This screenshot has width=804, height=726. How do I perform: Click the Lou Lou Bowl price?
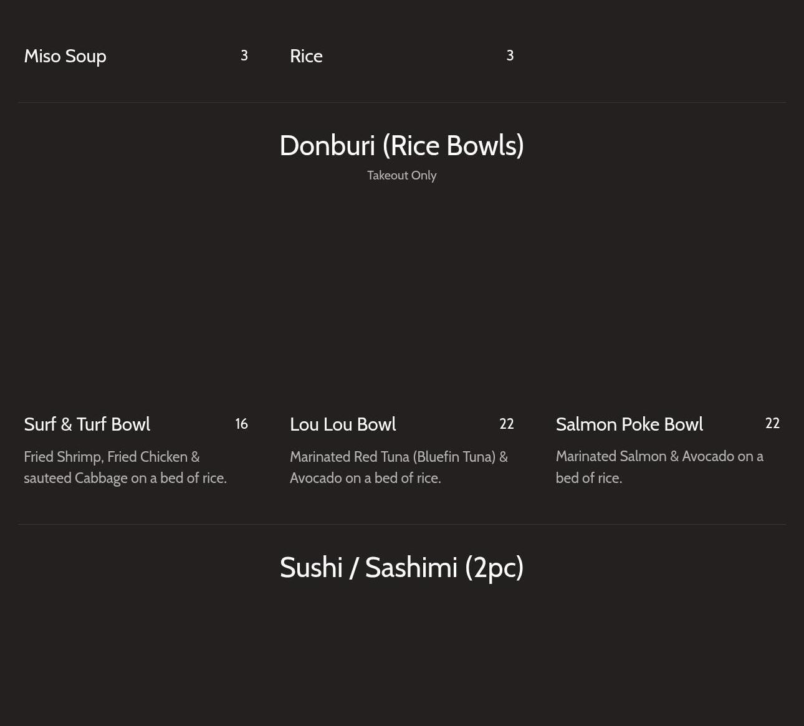pyautogui.click(x=506, y=424)
